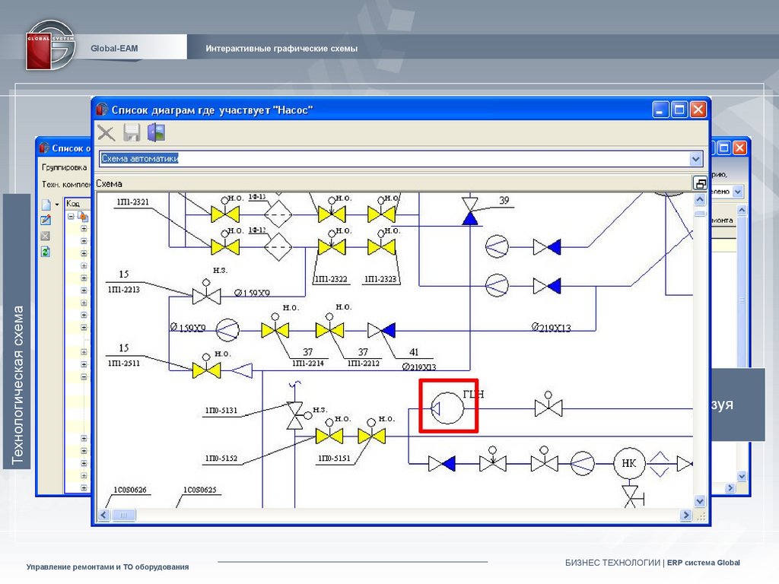Viewport: 779px width, 584px height.
Task: Select the ГЦН pump highlighted in red
Action: pos(449,407)
